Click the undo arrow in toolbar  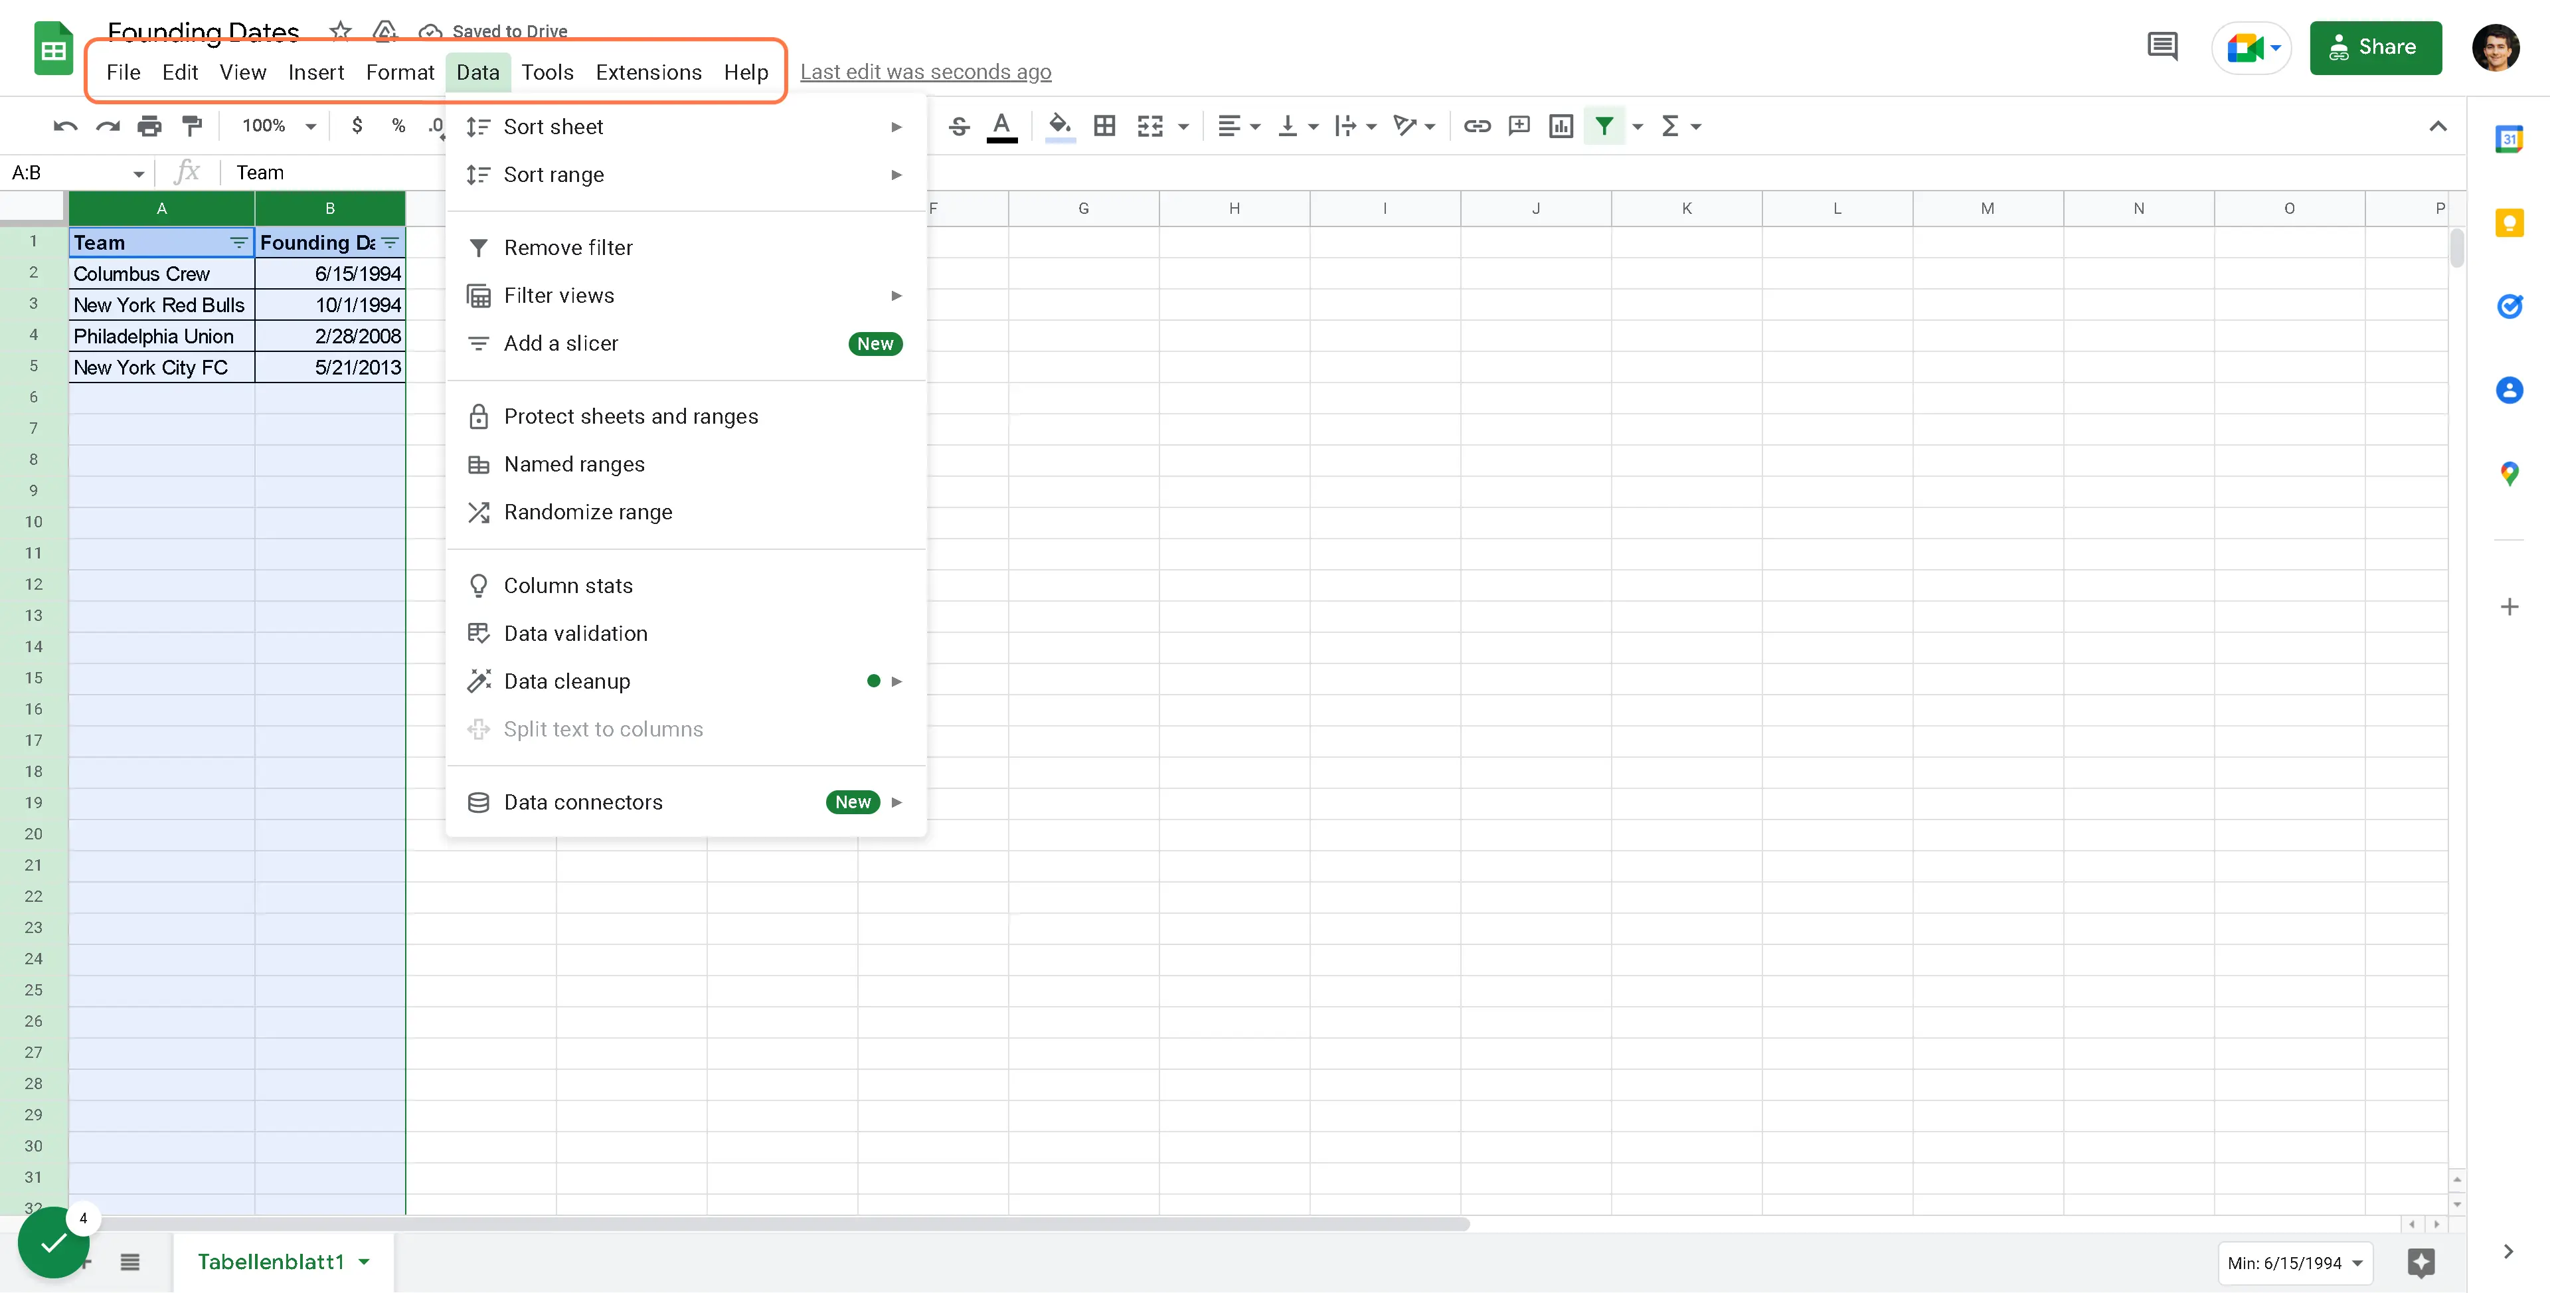point(65,126)
